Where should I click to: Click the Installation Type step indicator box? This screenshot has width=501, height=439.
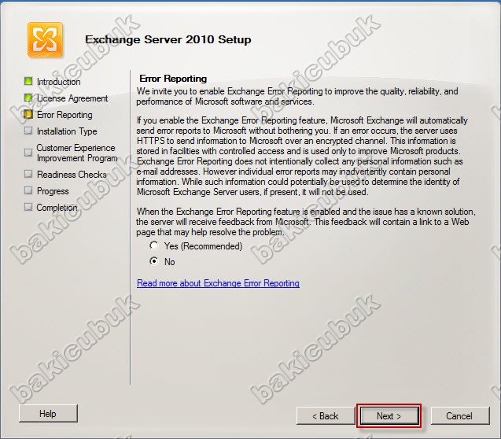click(28, 131)
